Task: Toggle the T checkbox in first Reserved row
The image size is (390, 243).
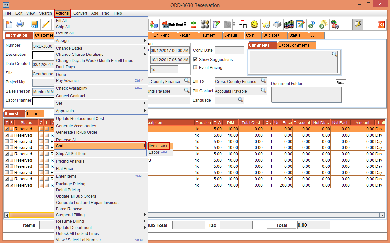Action: (x=7, y=129)
